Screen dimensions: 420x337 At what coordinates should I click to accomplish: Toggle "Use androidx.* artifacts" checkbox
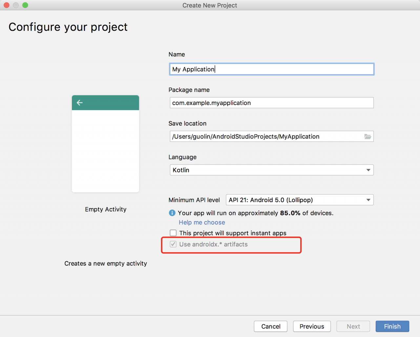(x=173, y=244)
